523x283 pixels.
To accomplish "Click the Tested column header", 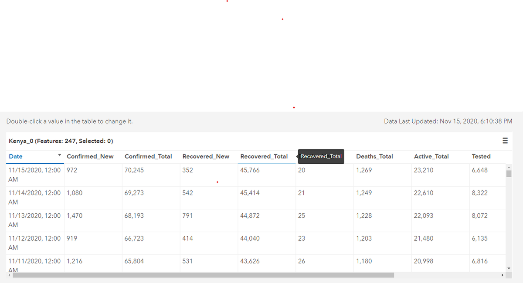I will coord(481,156).
